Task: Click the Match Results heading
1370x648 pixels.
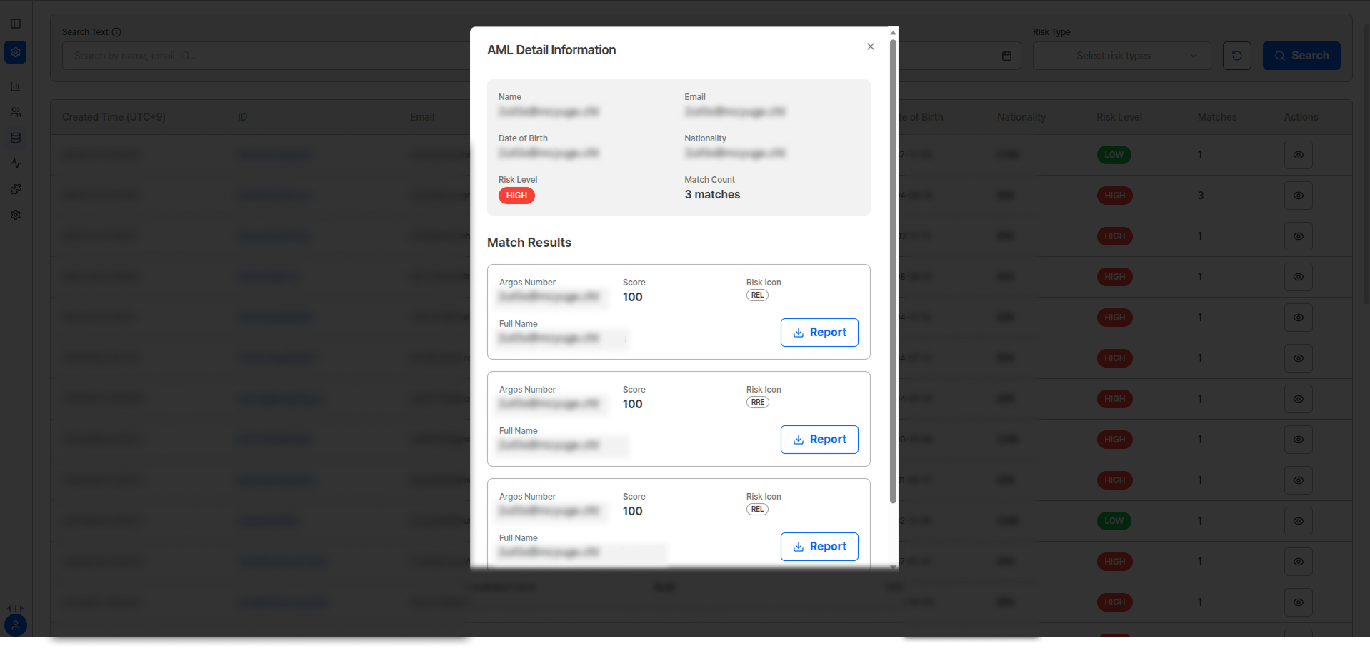Action: (529, 243)
